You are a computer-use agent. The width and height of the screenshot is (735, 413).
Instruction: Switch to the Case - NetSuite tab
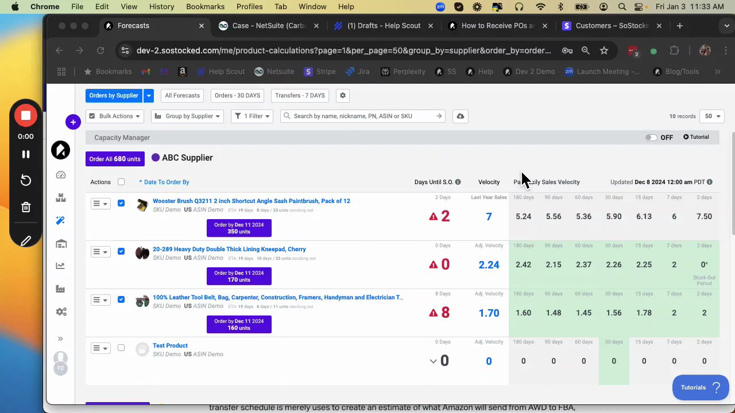click(x=268, y=26)
